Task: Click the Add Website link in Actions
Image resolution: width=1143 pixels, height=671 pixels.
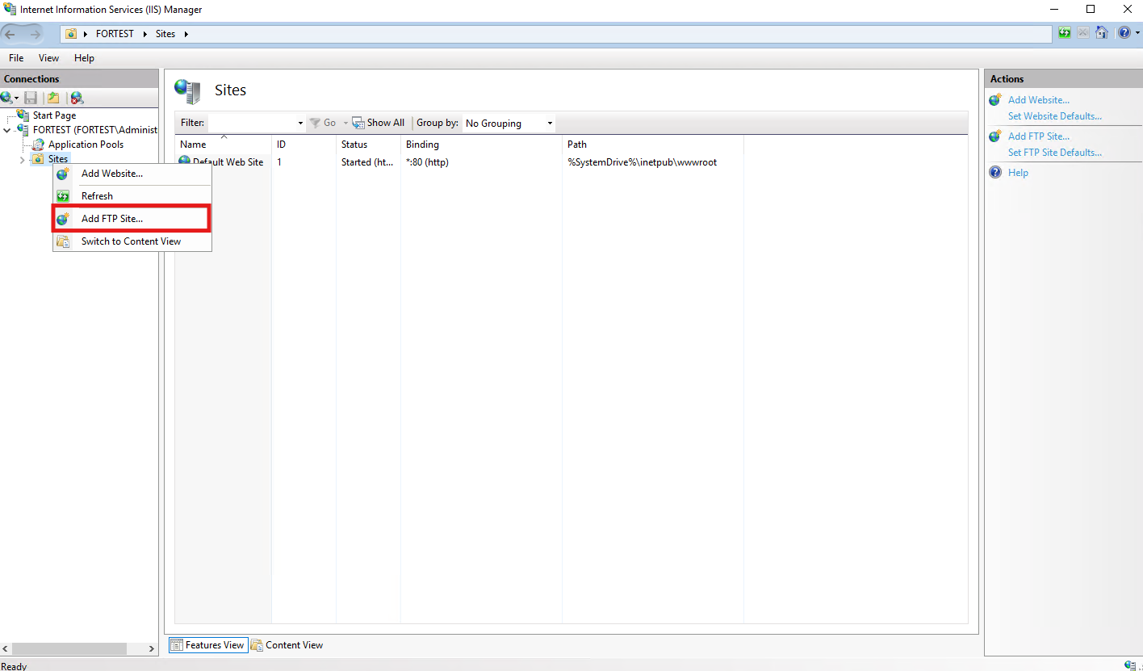Action: [1038, 100]
